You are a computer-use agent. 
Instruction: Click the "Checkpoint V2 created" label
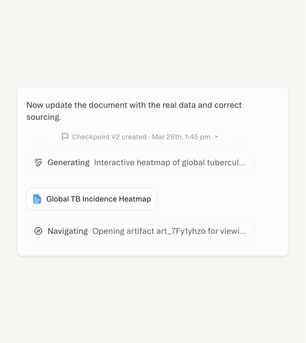tap(109, 137)
